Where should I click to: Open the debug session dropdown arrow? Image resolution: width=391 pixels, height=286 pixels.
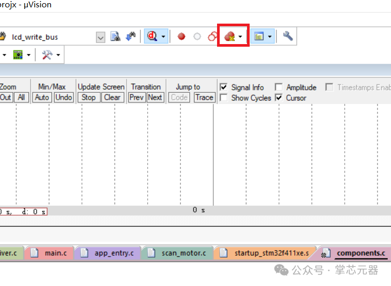(x=163, y=37)
